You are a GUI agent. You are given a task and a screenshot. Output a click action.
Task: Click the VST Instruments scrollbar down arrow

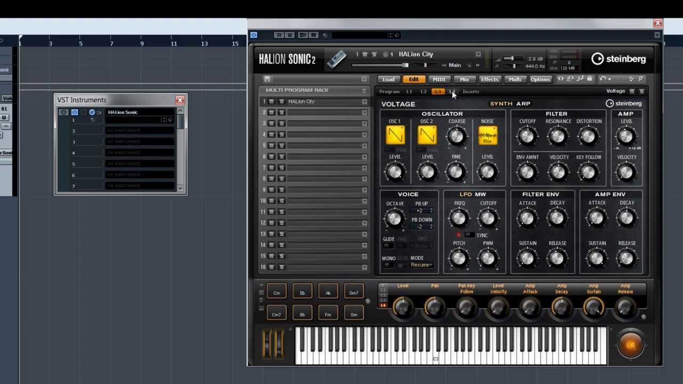point(180,188)
